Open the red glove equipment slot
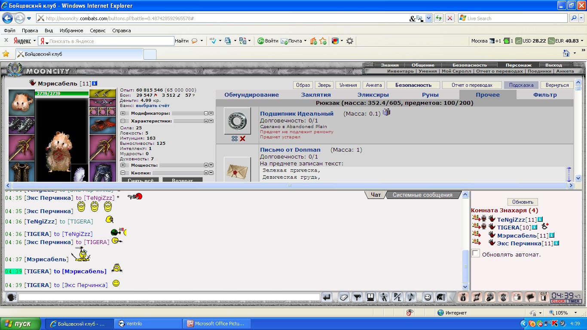587x330 pixels. click(103, 125)
